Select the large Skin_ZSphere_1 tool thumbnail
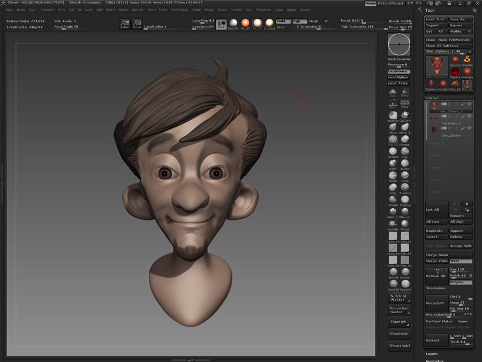This screenshot has width=482, height=362. (x=437, y=67)
